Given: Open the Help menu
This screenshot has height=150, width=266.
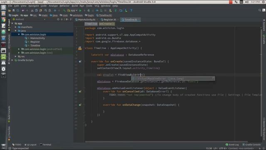Looking at the screenshot, I should (115, 6).
